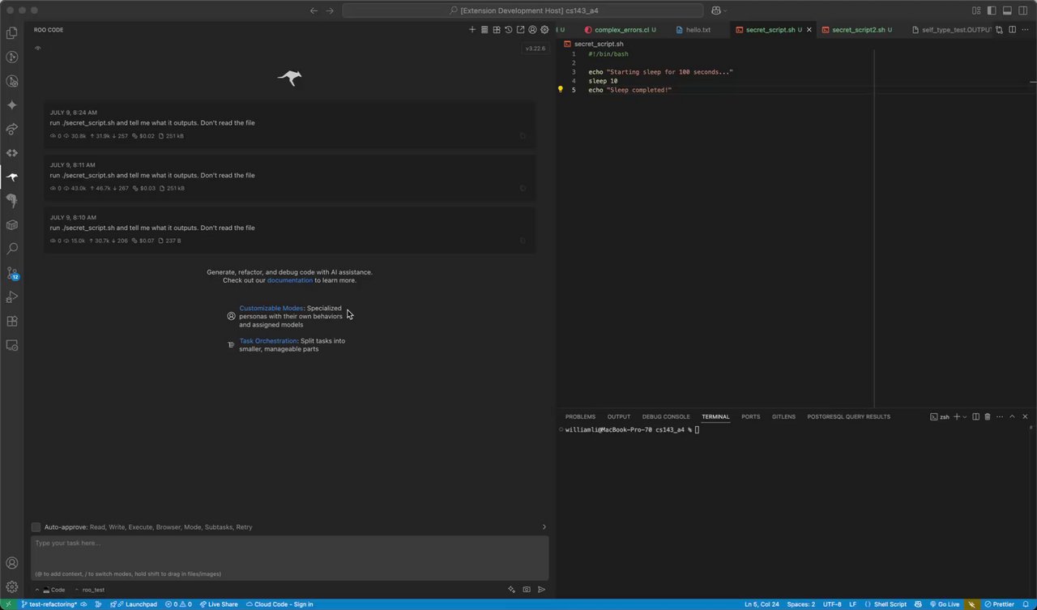
Task: Open the Manage gear in activity bar
Action: 12,587
